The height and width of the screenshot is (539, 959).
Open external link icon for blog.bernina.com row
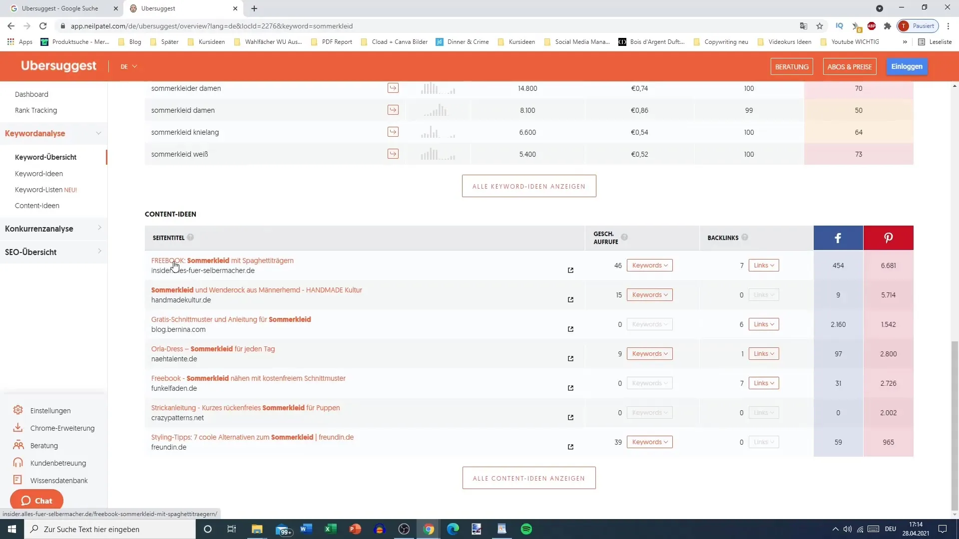point(570,329)
